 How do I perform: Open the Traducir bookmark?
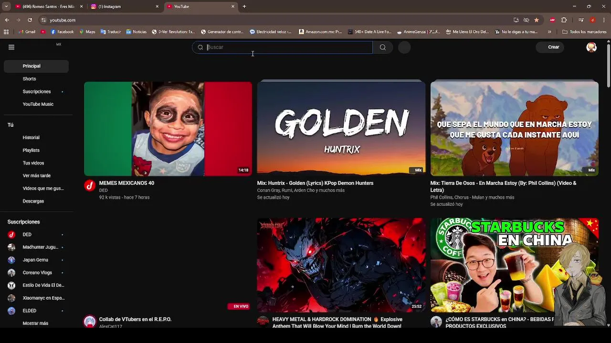click(111, 32)
